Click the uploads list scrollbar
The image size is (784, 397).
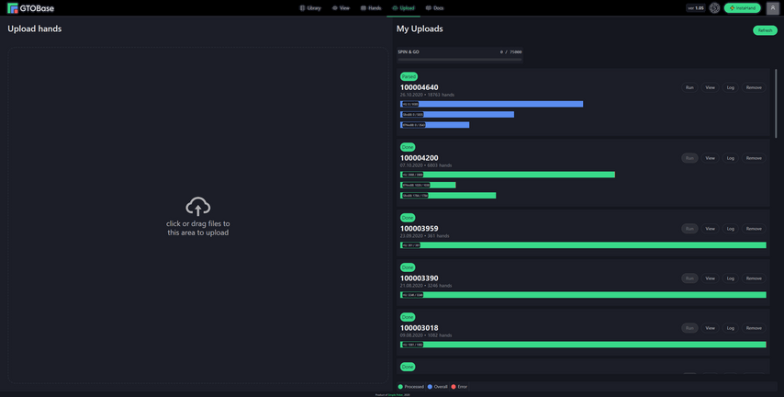click(x=776, y=101)
